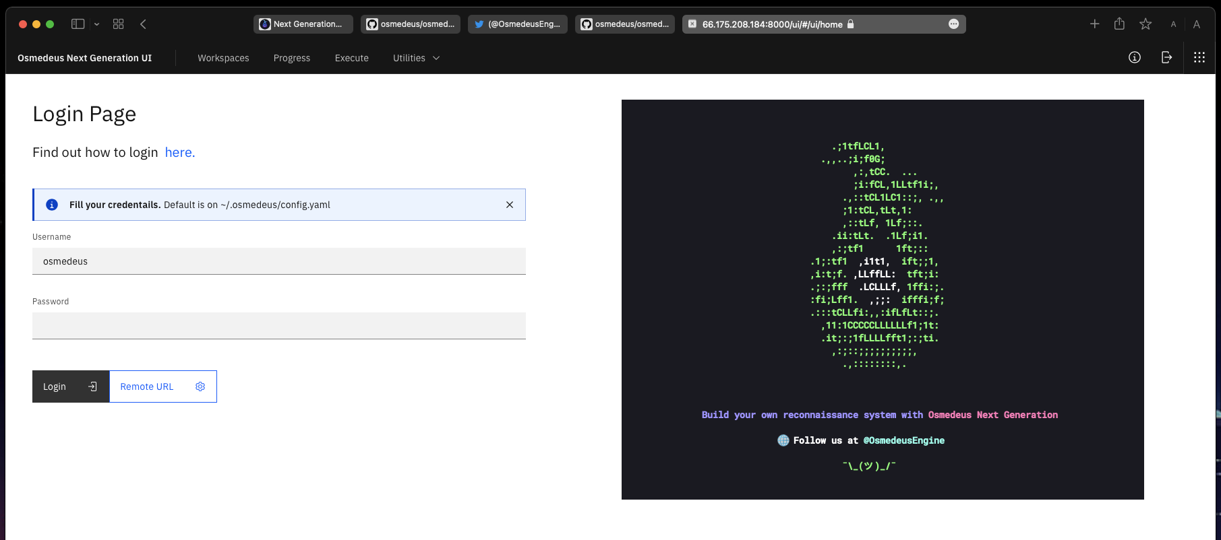Image resolution: width=1221 pixels, height=540 pixels.
Task: Open the Workspaces menu item
Action: point(223,58)
